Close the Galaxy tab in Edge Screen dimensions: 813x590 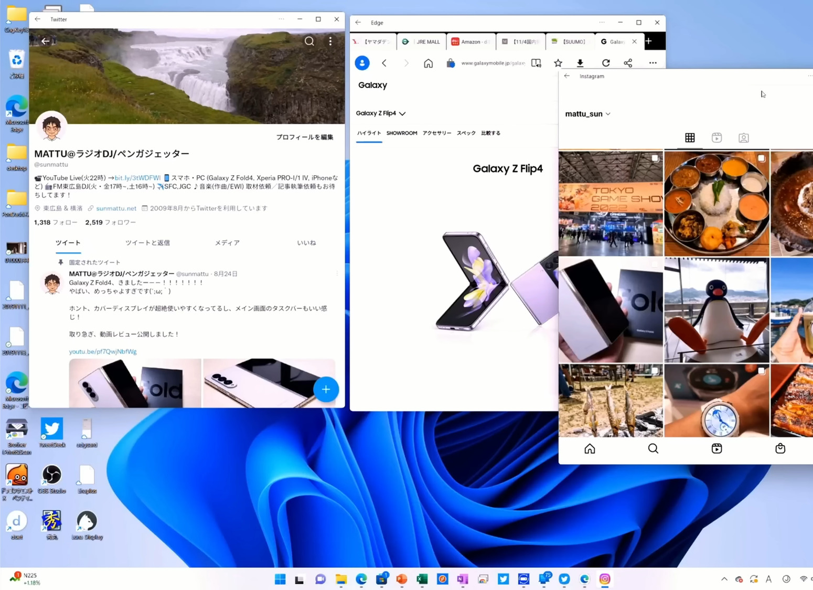pos(635,41)
